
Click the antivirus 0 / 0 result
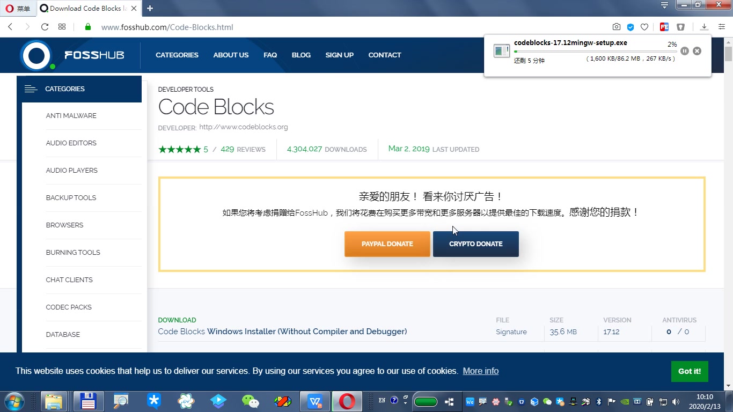tap(678, 332)
